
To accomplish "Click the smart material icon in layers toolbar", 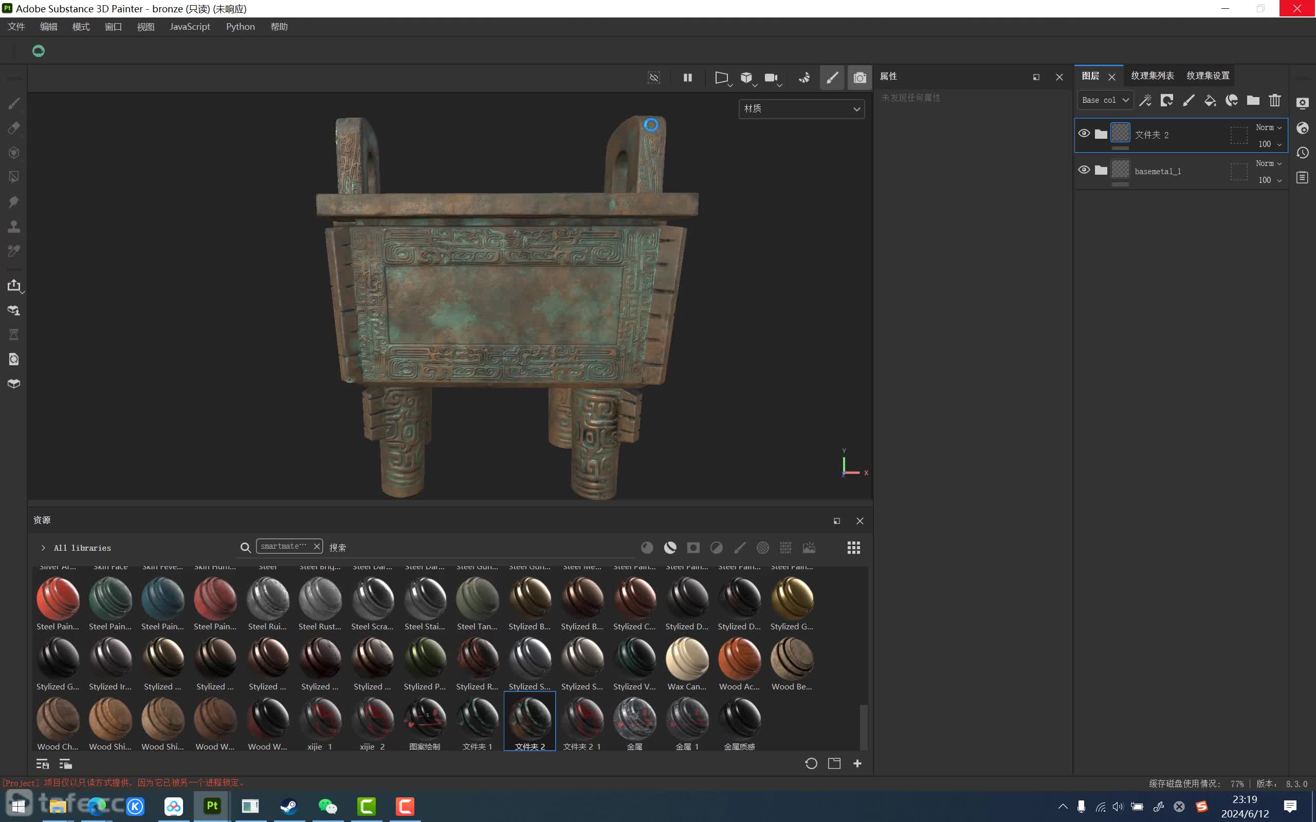I will point(1232,100).
